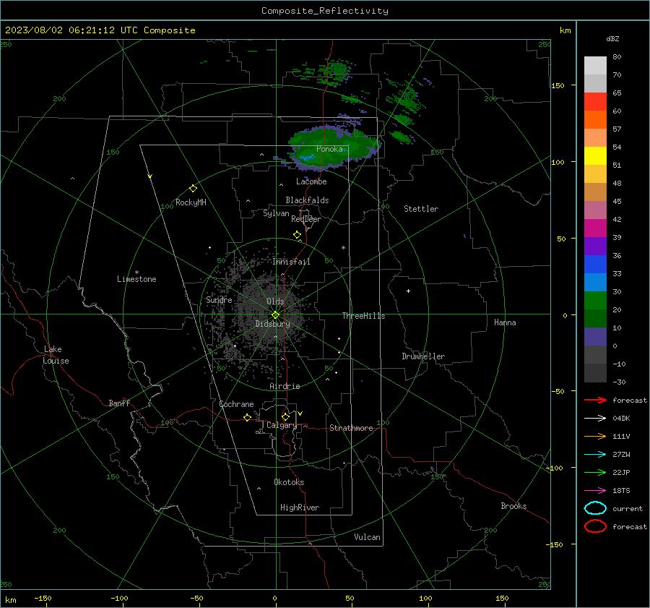Viewport: 650px width, 608px height.
Task: Click the red 65 dBZ color swatch
Action: pyautogui.click(x=595, y=101)
